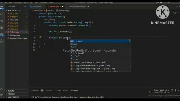Open the Explorer view in activity bar

click(x=2, y=8)
